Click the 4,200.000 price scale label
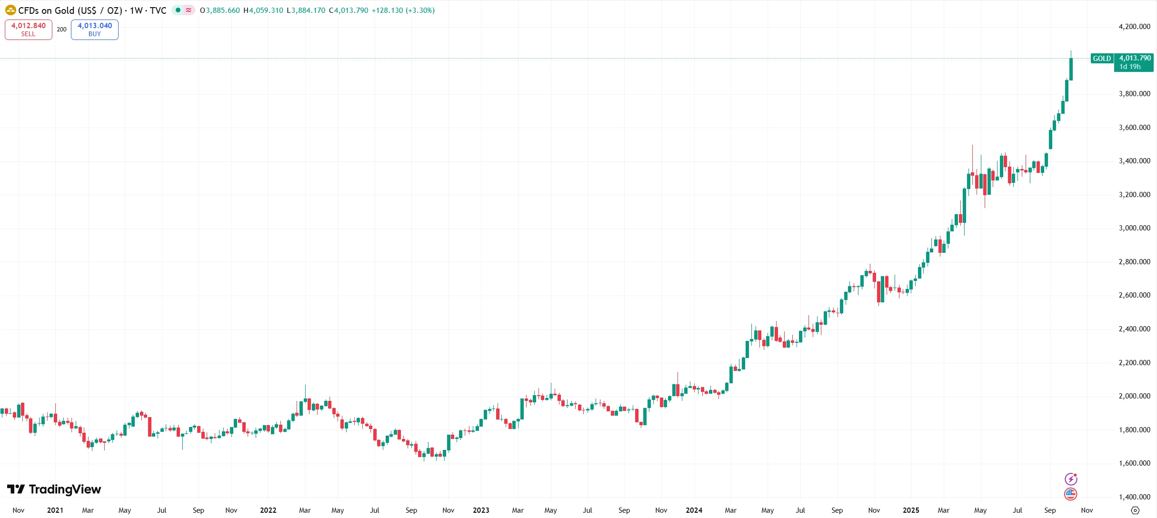Image resolution: width=1157 pixels, height=518 pixels. click(x=1134, y=27)
